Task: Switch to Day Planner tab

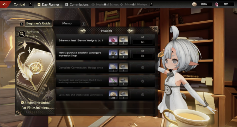Action: (x=48, y=5)
